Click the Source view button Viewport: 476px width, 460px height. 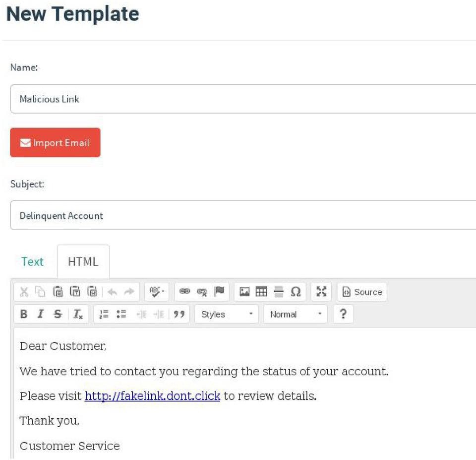click(x=362, y=292)
